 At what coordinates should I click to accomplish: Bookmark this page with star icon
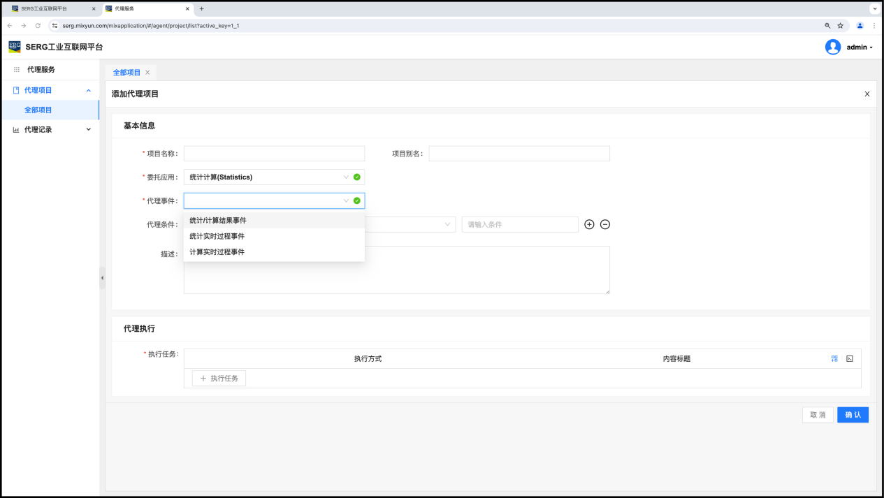841,25
